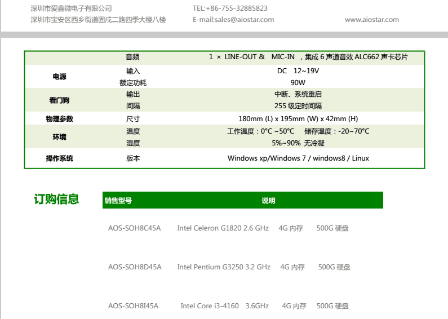
Task: Click the 输入 label in power section
Action: (133, 71)
